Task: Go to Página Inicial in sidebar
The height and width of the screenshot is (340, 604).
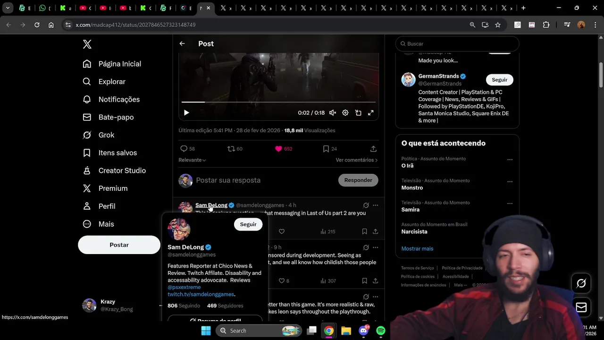Action: pos(112,64)
